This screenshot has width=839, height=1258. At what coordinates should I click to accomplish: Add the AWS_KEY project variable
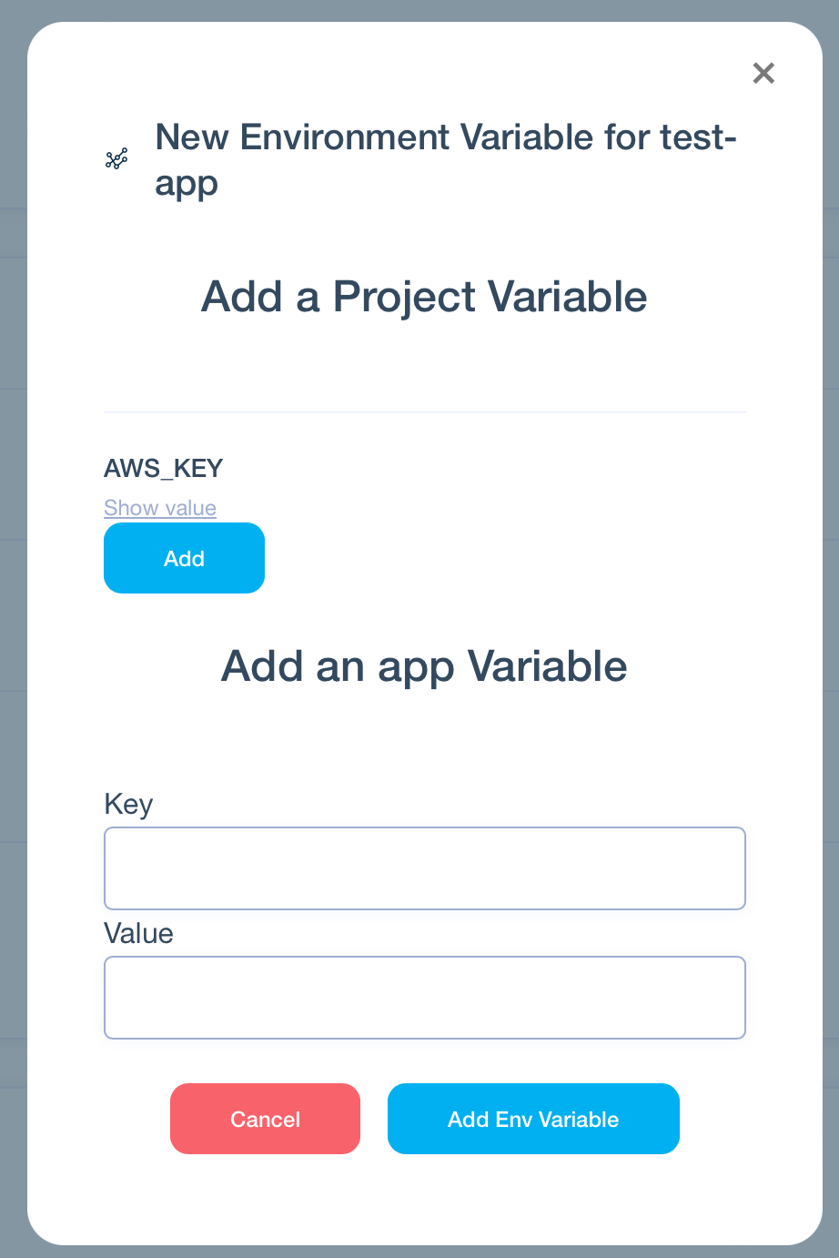tap(184, 558)
